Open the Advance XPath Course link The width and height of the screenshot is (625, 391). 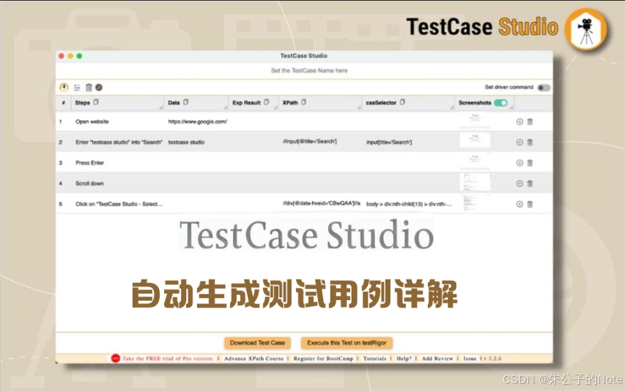click(x=254, y=358)
